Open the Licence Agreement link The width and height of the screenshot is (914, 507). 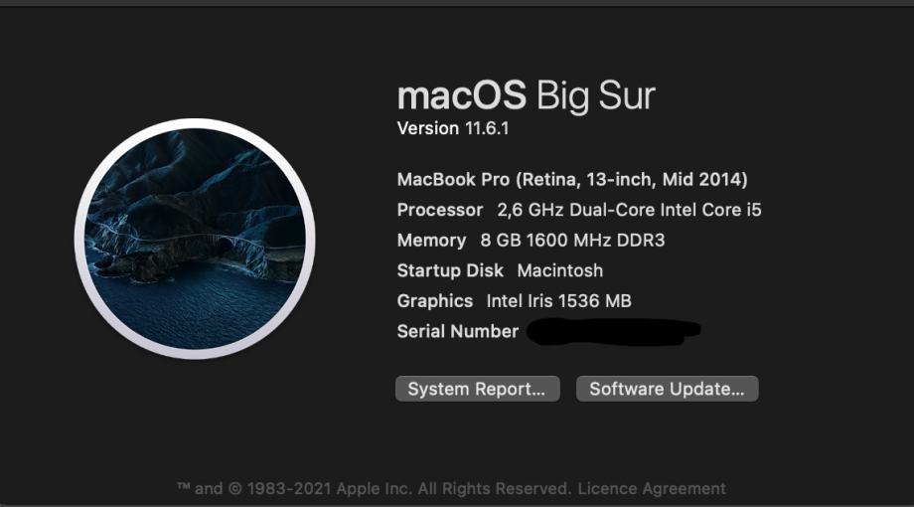tap(652, 488)
